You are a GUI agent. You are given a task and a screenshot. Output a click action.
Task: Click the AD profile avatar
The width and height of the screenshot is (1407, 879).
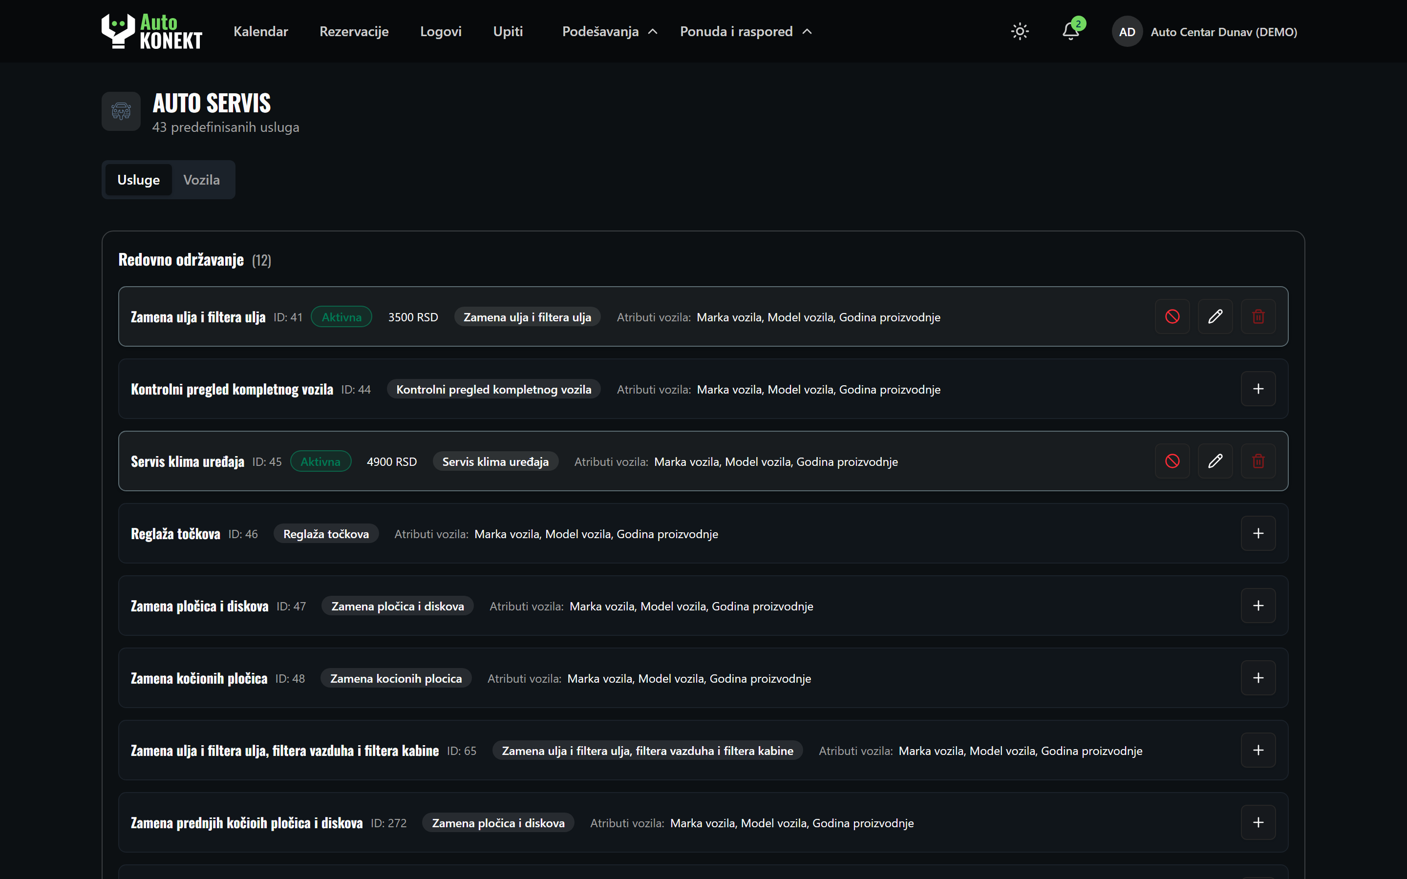(1127, 31)
